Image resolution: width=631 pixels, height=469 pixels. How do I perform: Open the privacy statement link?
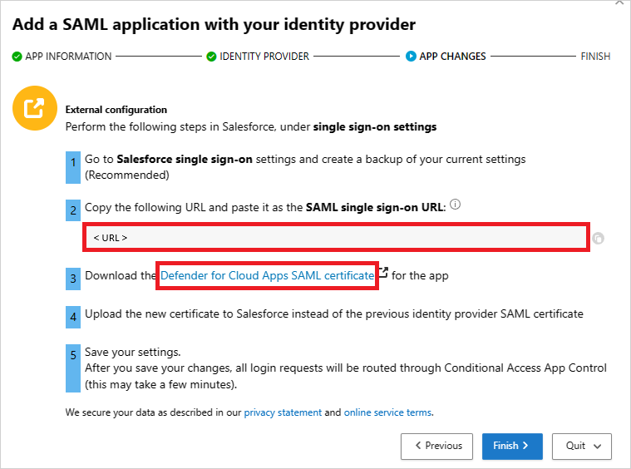point(283,412)
